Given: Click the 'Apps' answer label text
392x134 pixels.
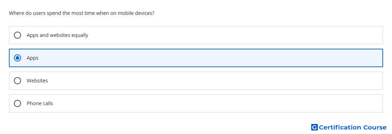Looking at the screenshot, I should point(32,58).
